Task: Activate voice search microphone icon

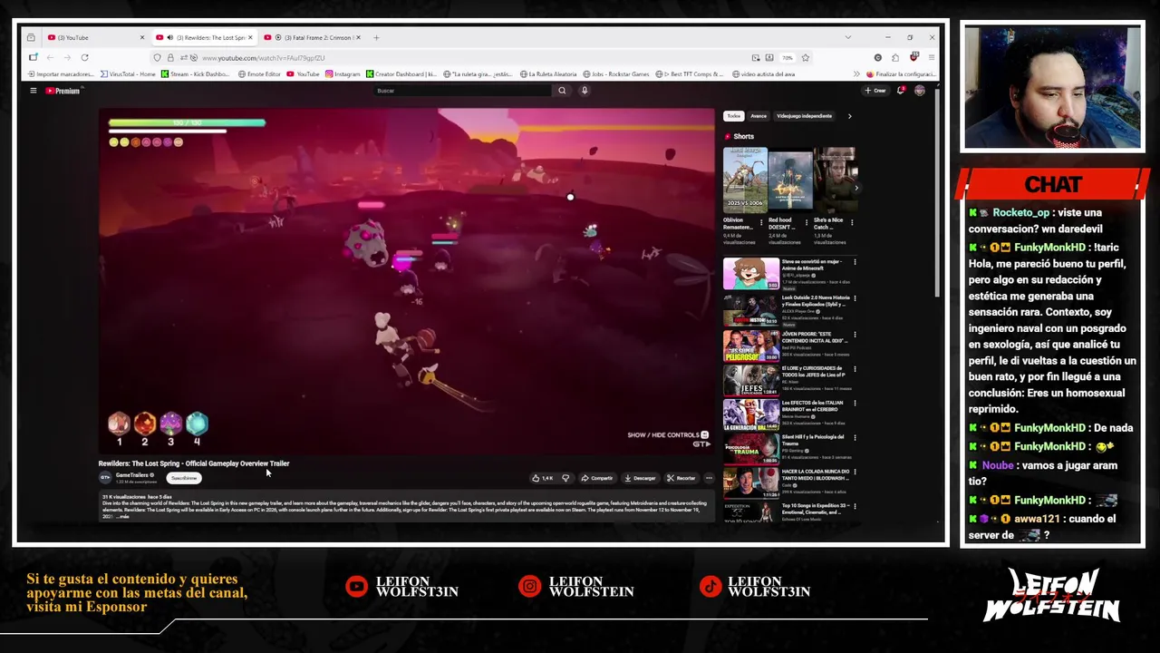Action: pos(585,91)
